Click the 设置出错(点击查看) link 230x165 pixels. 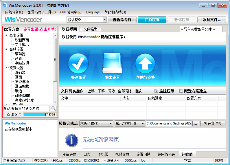click(x=40, y=29)
